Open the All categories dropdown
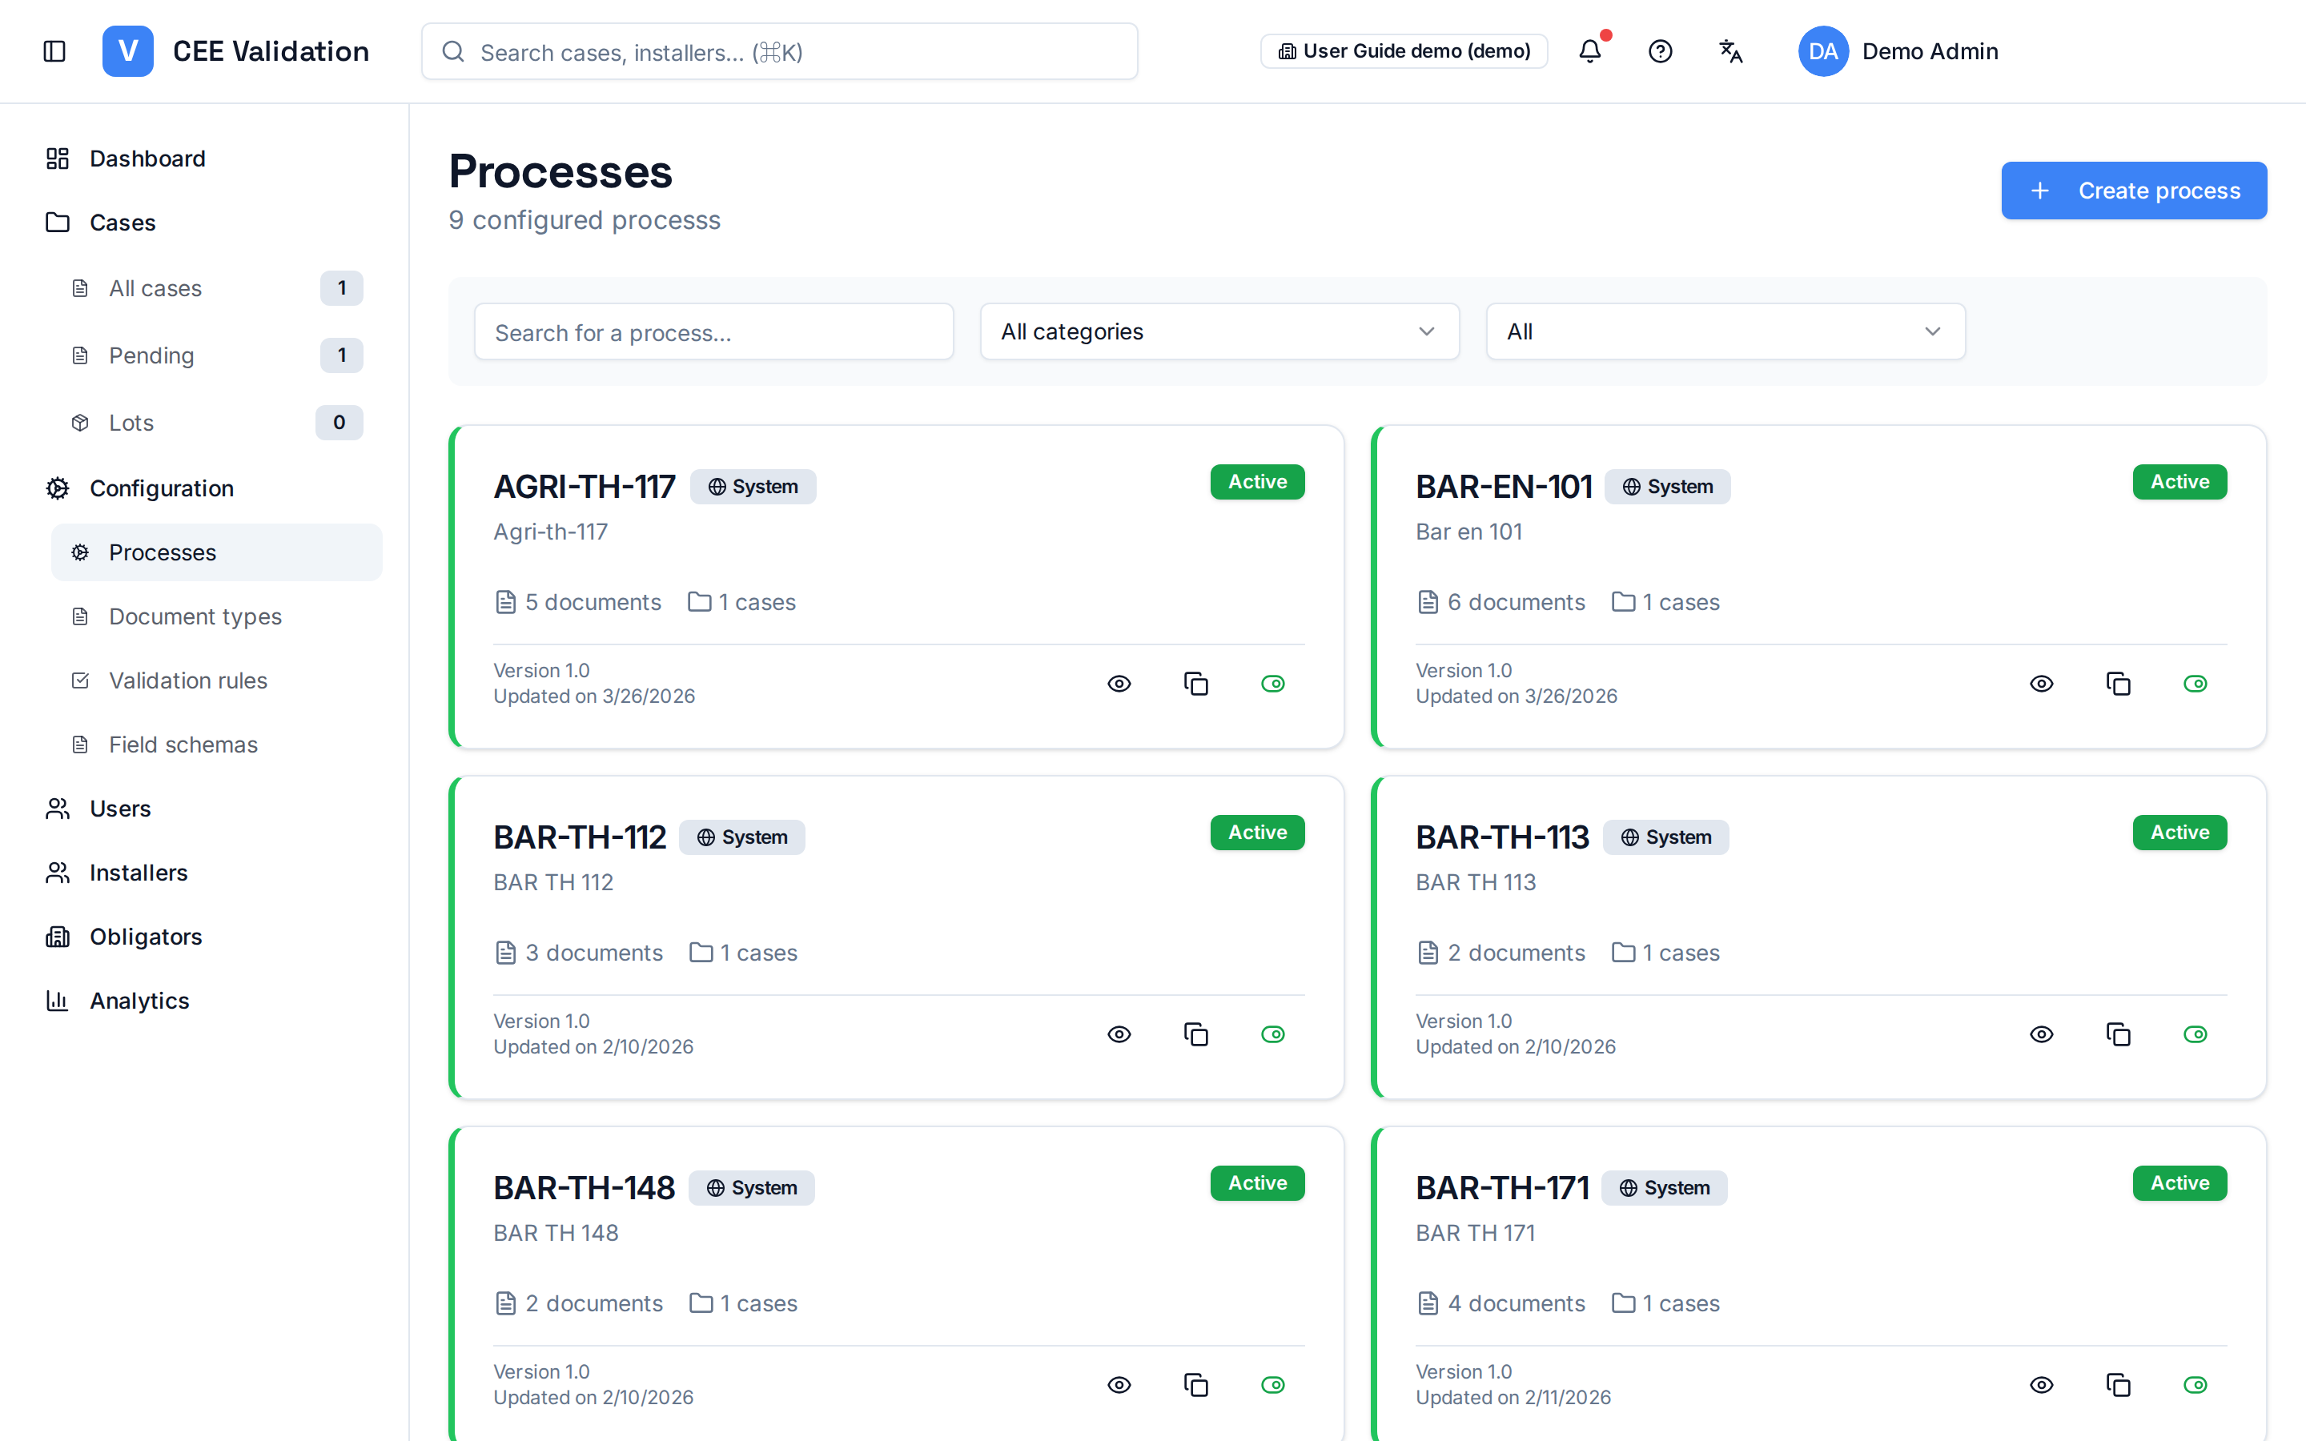 [1219, 331]
